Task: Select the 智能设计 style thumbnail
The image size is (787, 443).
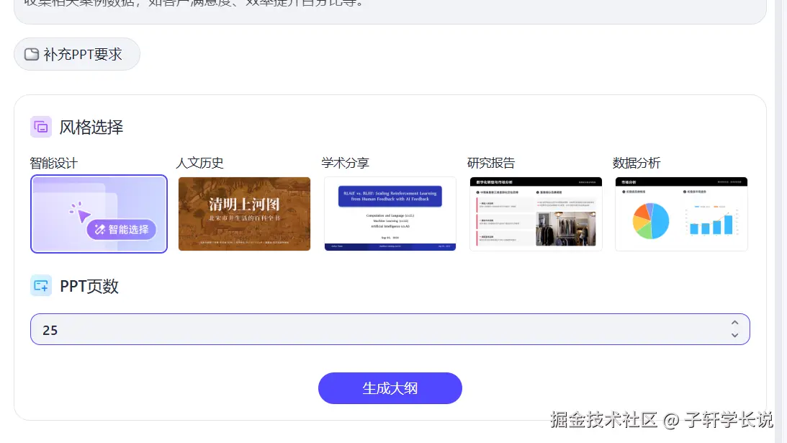Action: (x=99, y=214)
